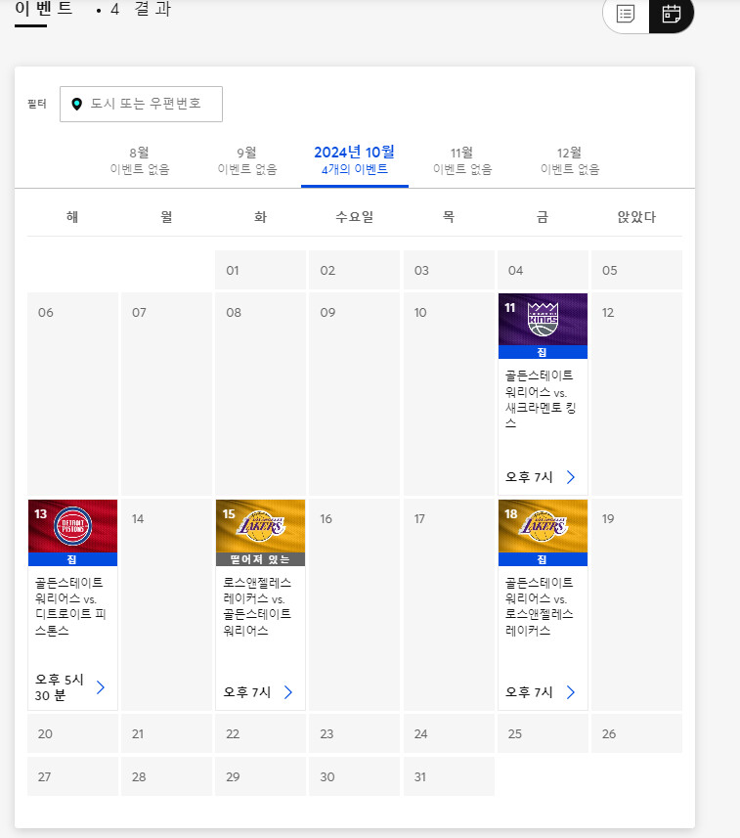Open arrow next to 오후 7시 on 15th
This screenshot has width=740, height=838.
point(288,692)
